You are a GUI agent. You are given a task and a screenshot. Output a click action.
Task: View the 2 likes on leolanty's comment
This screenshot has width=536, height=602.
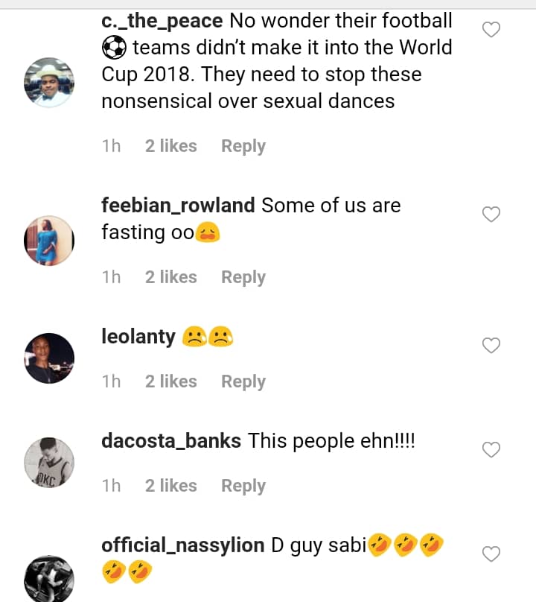pos(171,381)
